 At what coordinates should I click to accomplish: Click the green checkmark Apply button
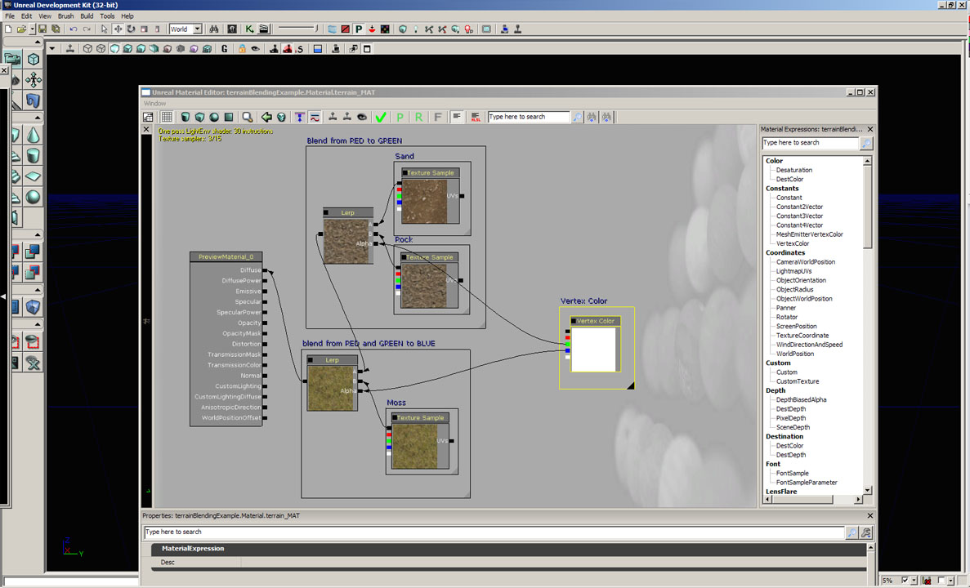click(380, 118)
